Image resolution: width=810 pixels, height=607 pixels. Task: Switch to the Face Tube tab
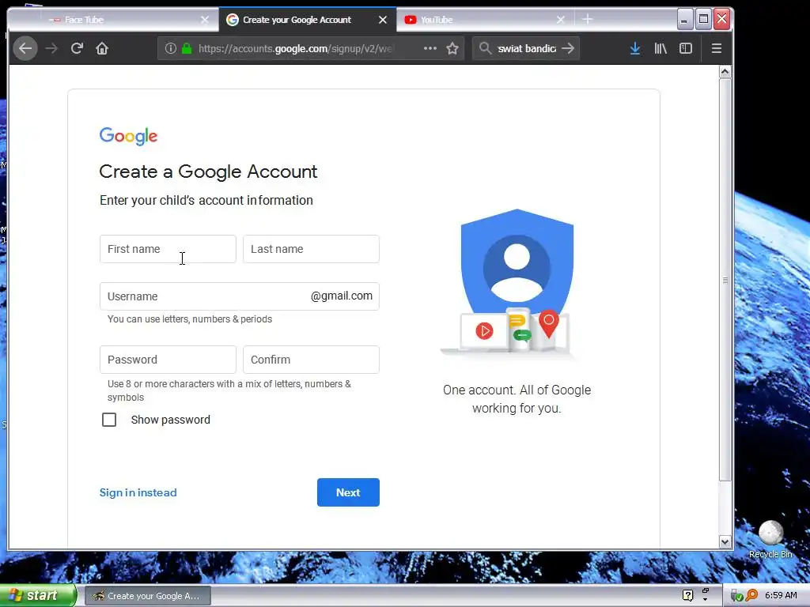pyautogui.click(x=114, y=20)
